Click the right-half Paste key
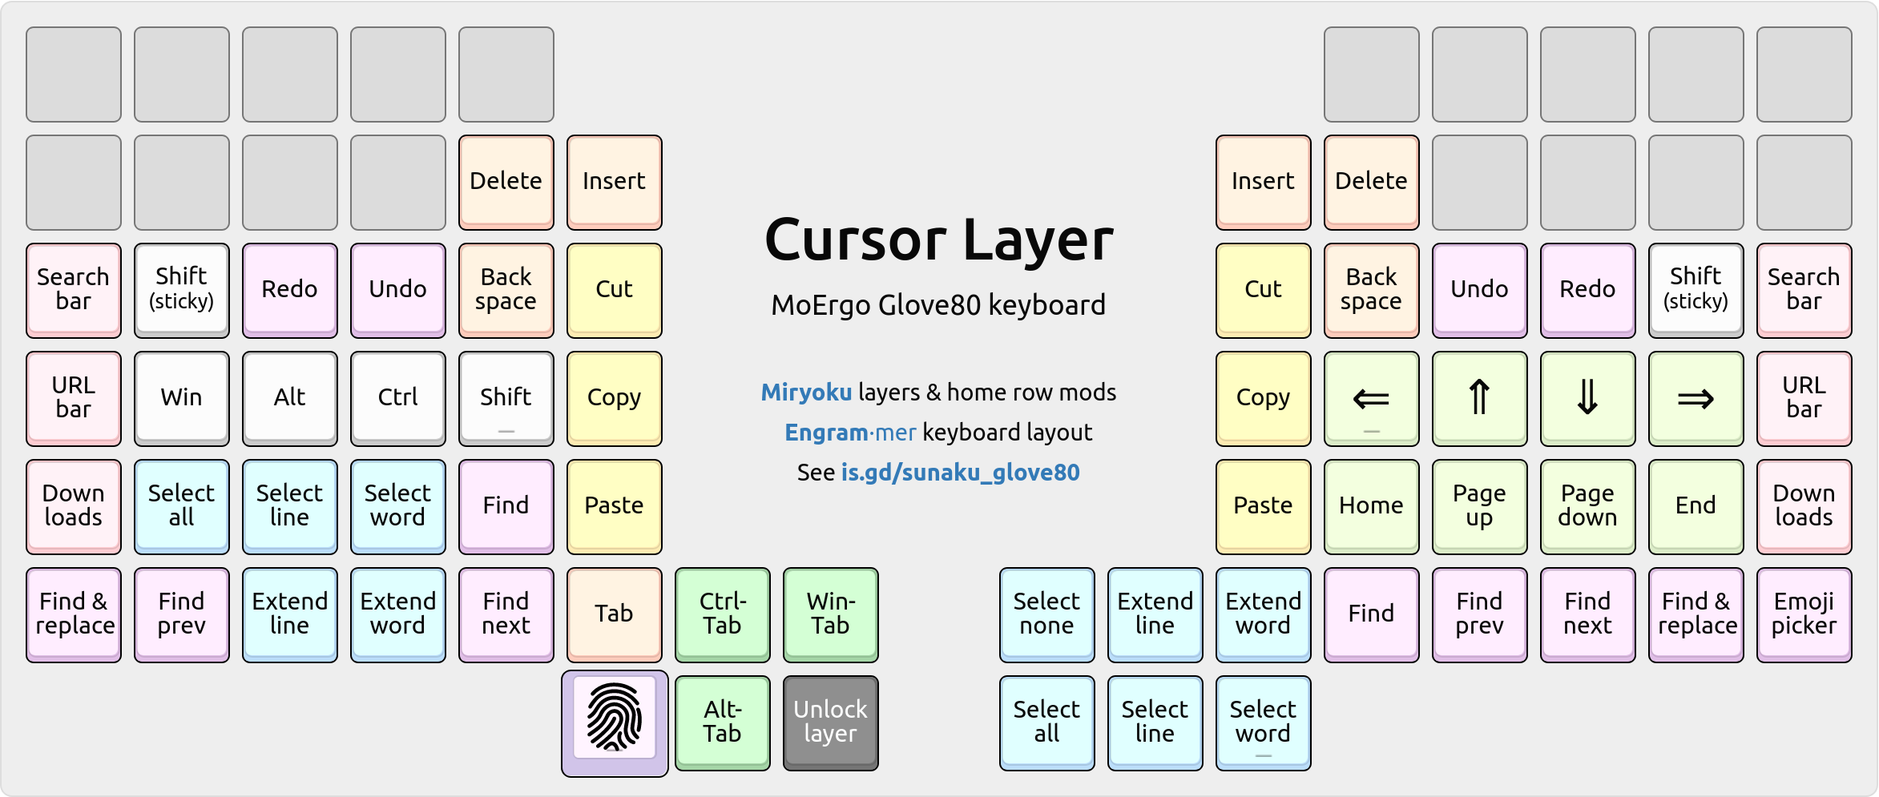This screenshot has width=1879, height=797. pyautogui.click(x=1263, y=506)
